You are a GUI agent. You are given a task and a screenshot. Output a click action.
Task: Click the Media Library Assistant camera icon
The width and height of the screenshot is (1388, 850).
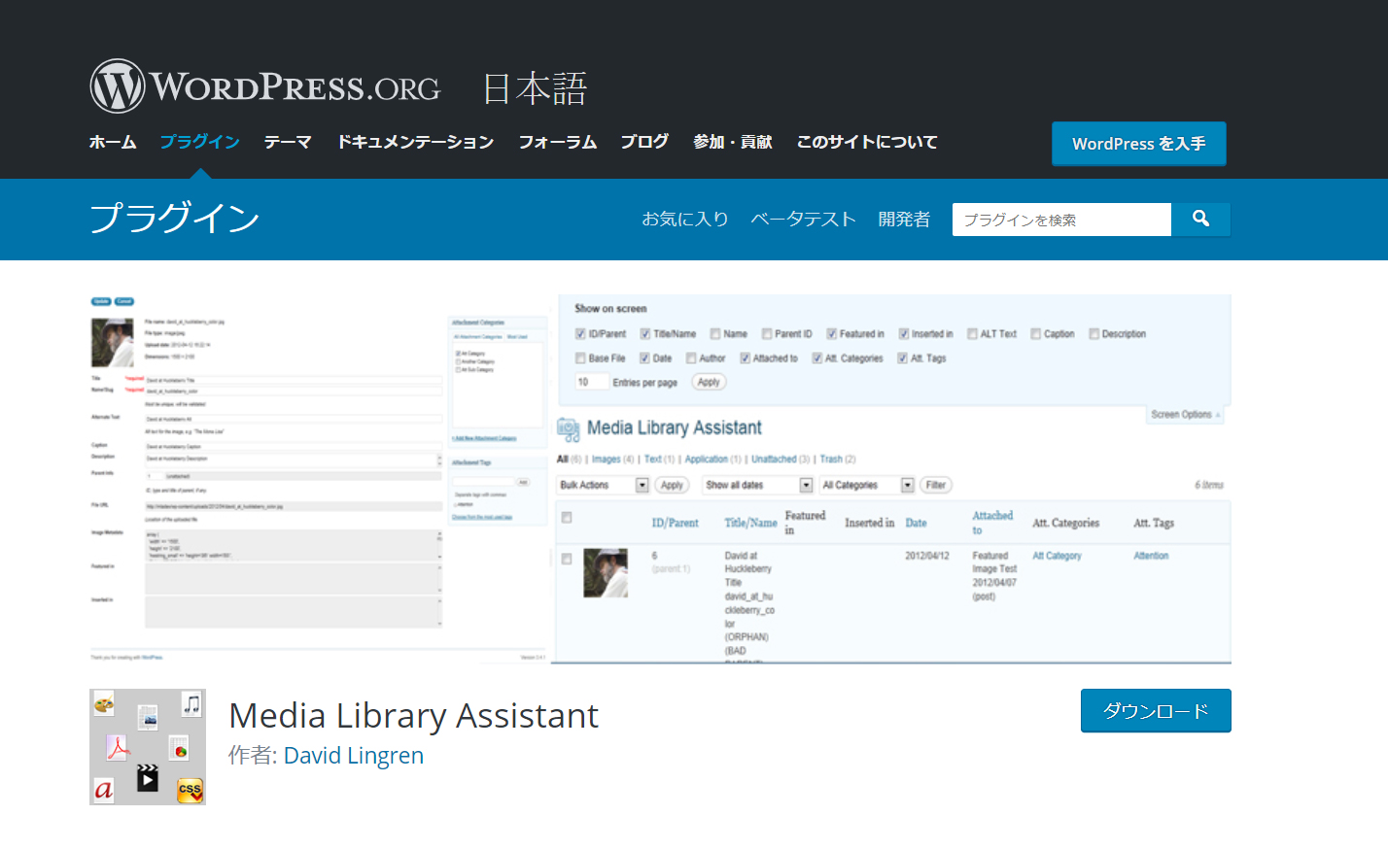[570, 427]
